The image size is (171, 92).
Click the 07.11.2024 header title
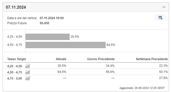(x=16, y=7)
